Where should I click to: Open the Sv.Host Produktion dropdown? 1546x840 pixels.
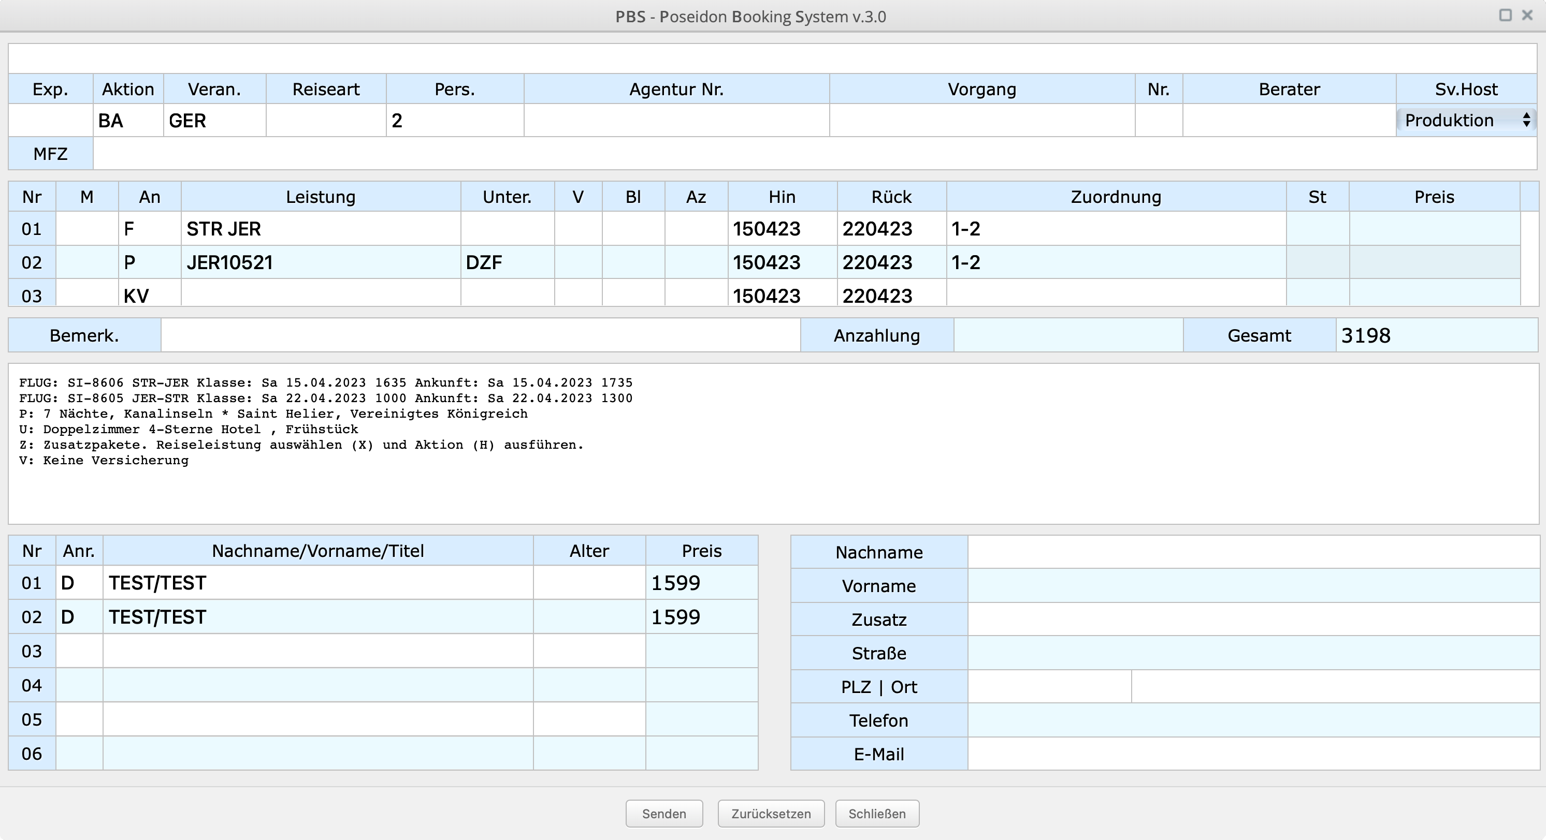1466,121
